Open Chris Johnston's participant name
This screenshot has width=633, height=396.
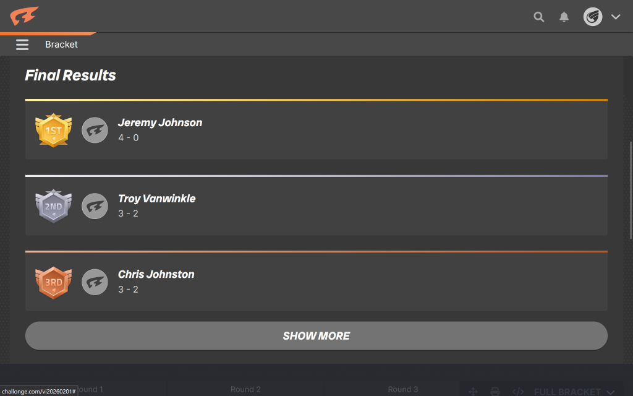[156, 274]
